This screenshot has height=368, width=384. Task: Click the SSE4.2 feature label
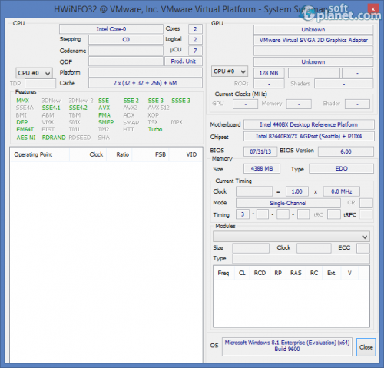[78, 108]
